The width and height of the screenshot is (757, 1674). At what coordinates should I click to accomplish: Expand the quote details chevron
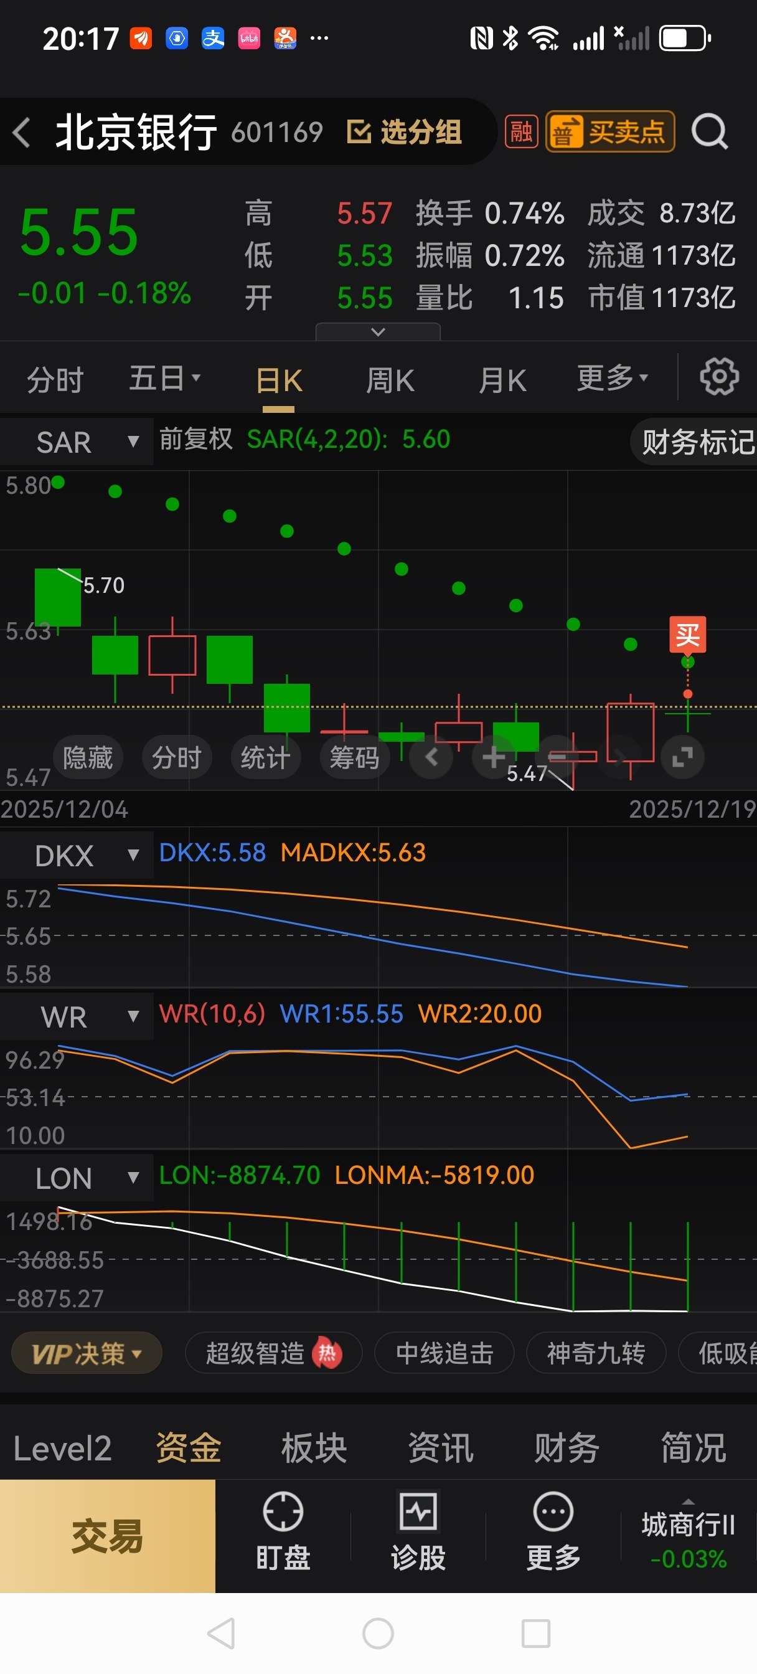[x=378, y=332]
